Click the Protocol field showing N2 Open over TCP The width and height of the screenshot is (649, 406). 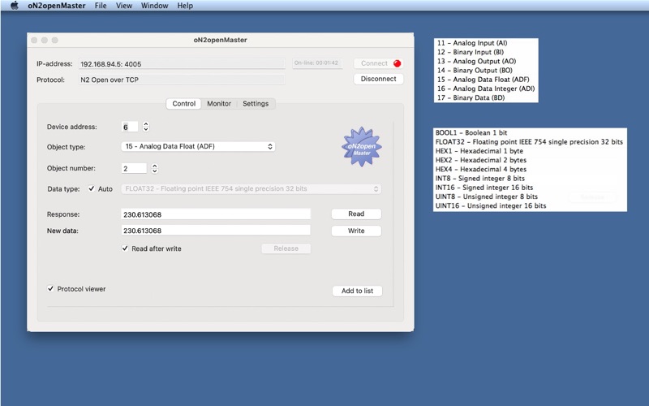coord(182,80)
